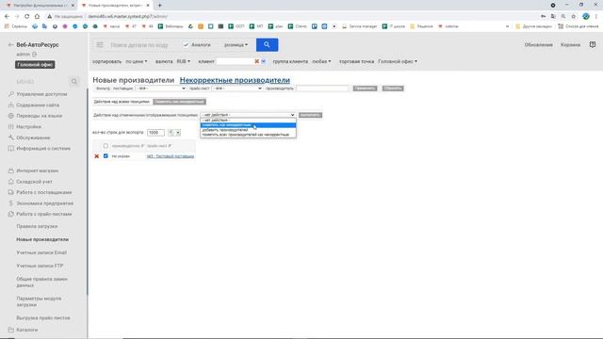Click the Головной офис badge under admin
603x339 pixels.
[x=35, y=65]
